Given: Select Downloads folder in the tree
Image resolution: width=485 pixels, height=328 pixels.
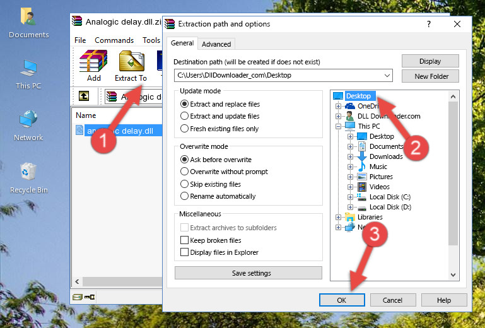Looking at the screenshot, I should pyautogui.click(x=386, y=156).
